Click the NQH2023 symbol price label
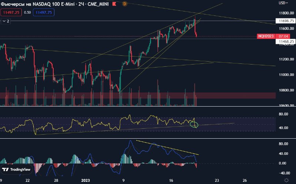The height and width of the screenshot is (184, 296). point(266,36)
